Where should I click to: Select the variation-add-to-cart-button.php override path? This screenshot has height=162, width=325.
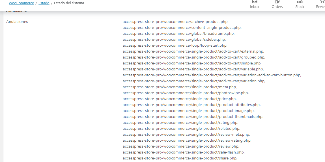[212, 75]
